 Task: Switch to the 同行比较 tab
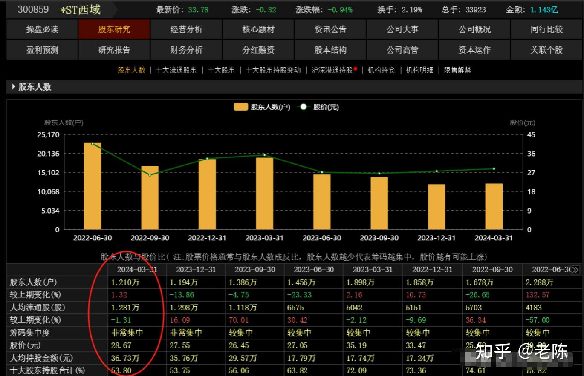pos(546,29)
